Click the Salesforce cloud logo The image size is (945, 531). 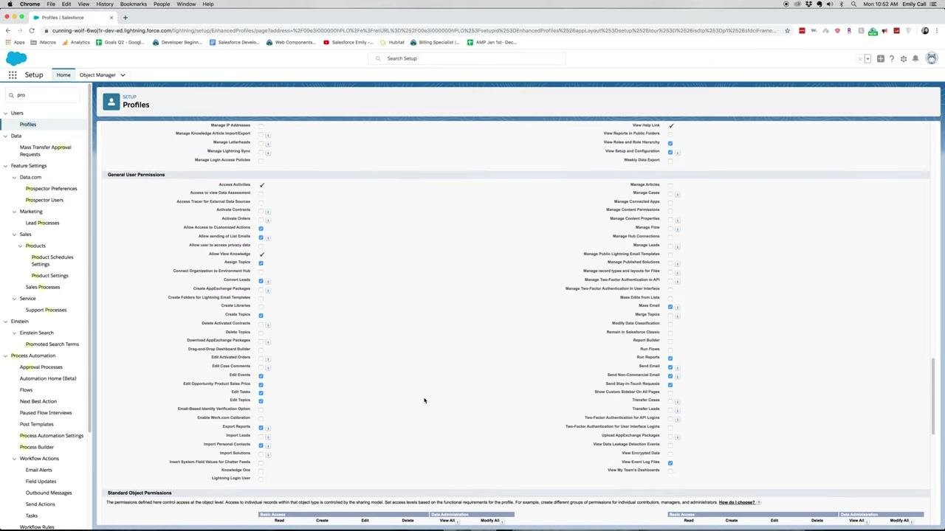point(16,59)
